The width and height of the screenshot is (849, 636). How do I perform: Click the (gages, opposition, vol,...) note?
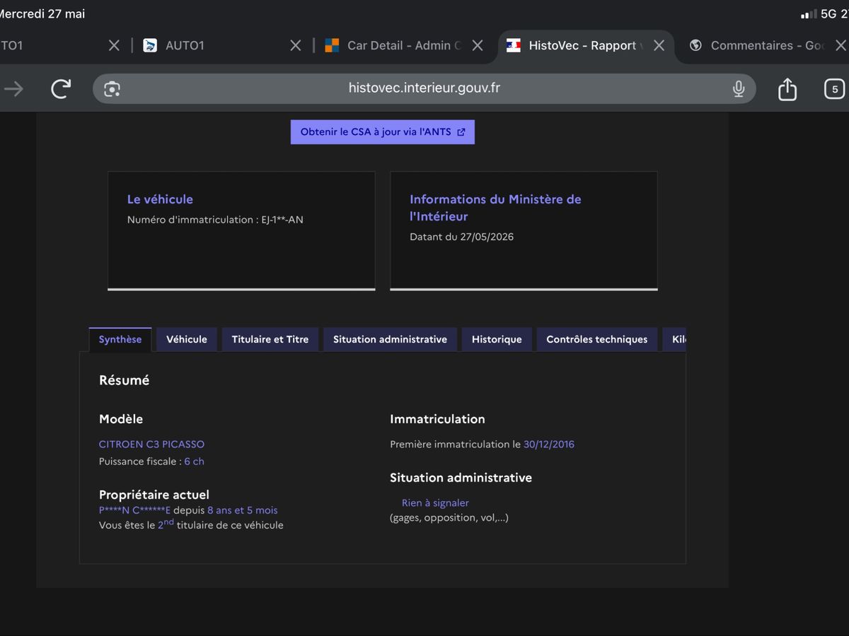449,518
